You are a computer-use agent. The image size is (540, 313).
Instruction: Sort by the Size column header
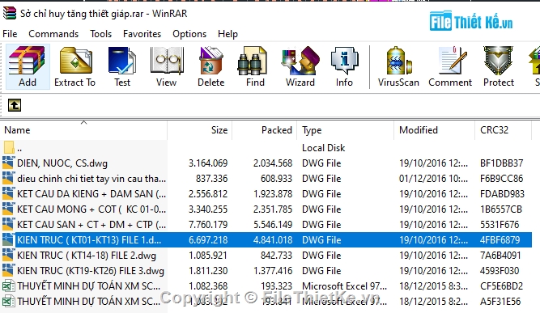(200, 130)
